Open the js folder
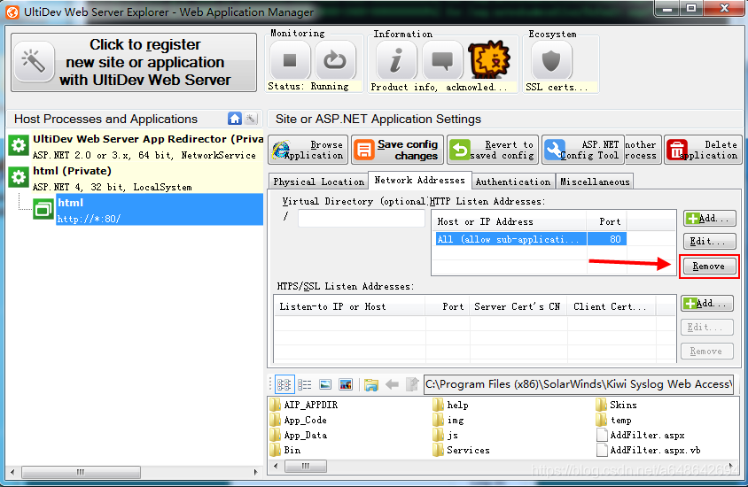 (x=446, y=435)
